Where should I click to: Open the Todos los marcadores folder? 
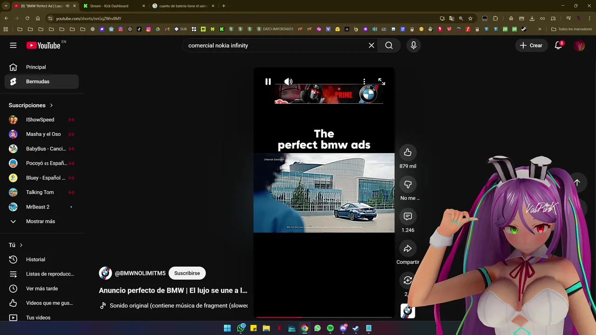(x=572, y=29)
